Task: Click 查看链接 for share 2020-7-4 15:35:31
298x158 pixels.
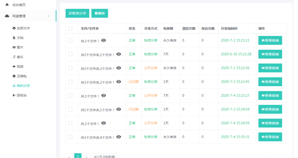Action: 270,137
